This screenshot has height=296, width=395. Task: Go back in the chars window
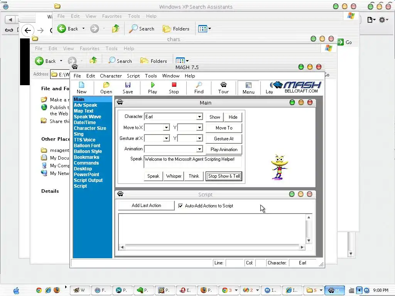[46, 61]
